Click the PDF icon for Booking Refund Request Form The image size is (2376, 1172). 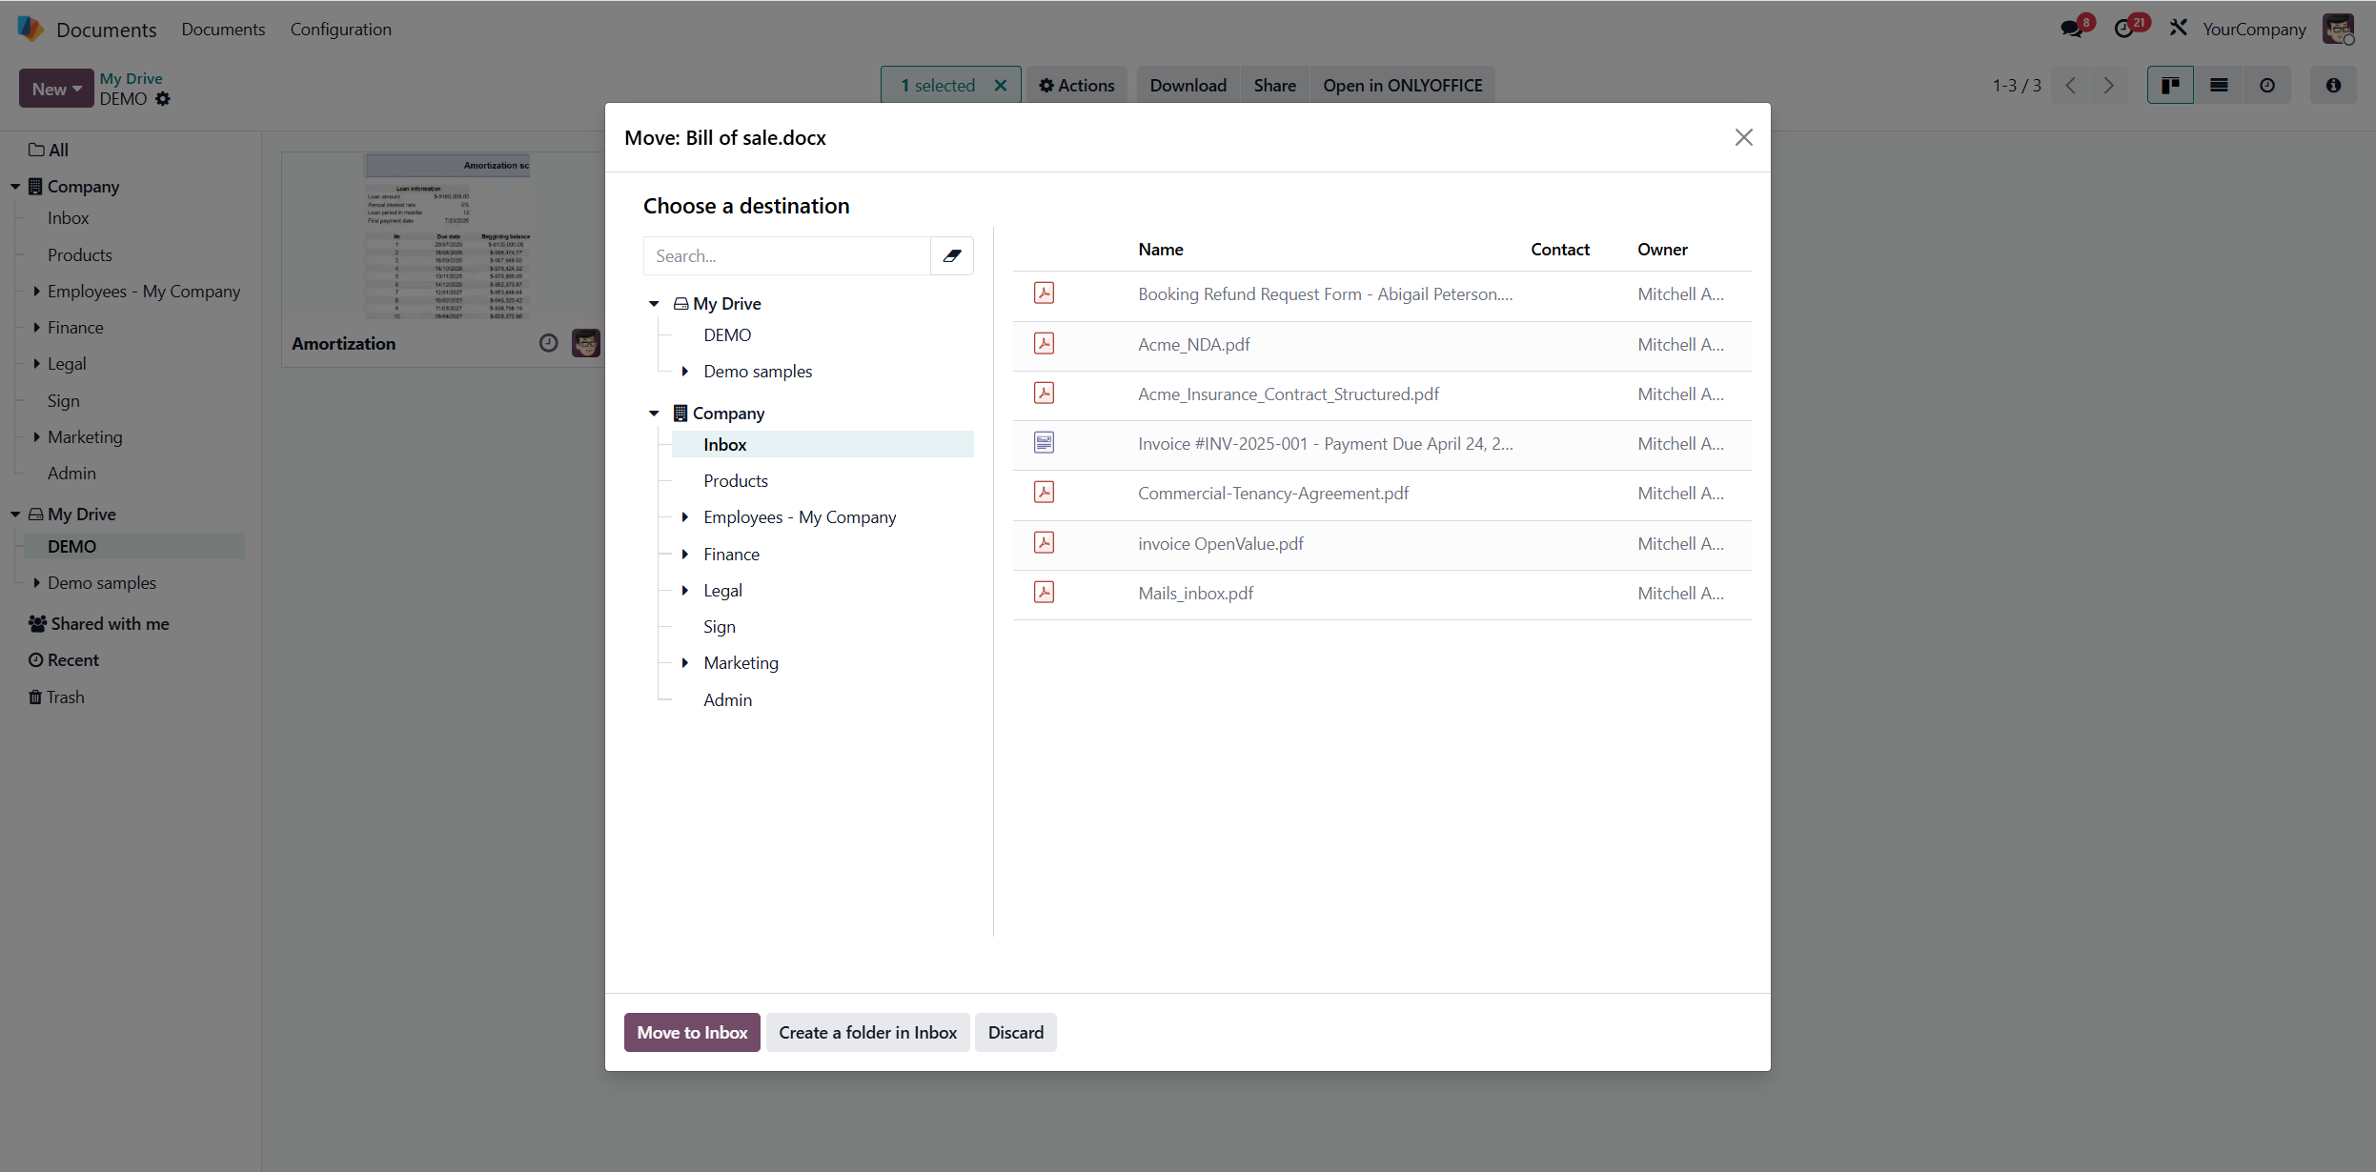pos(1044,293)
